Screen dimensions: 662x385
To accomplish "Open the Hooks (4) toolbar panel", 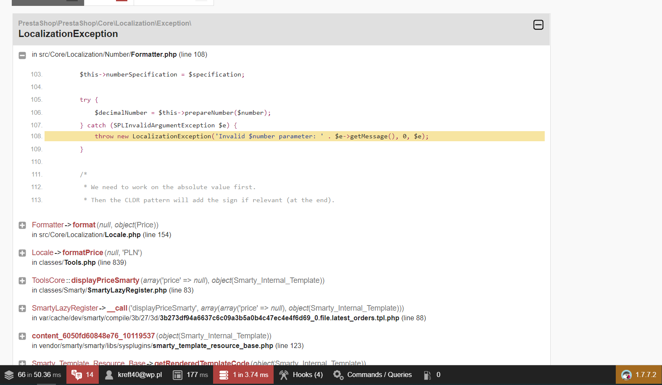I will (301, 374).
